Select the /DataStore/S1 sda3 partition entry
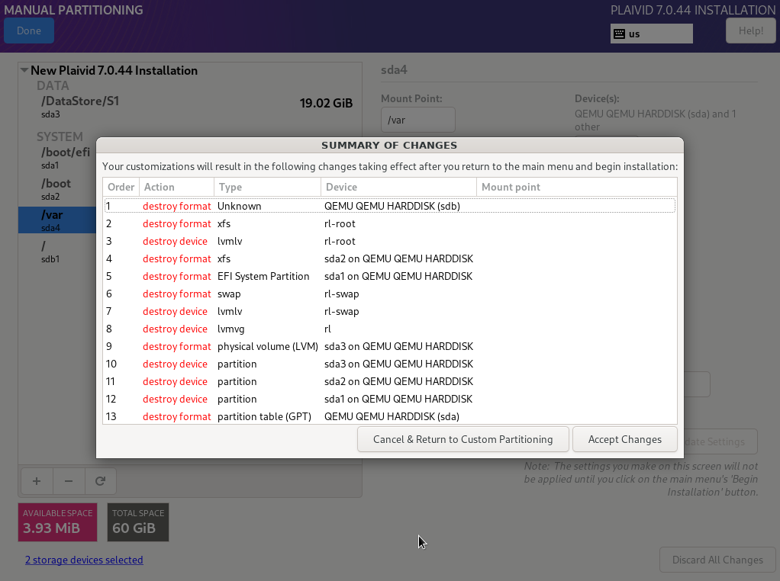 pyautogui.click(x=190, y=107)
